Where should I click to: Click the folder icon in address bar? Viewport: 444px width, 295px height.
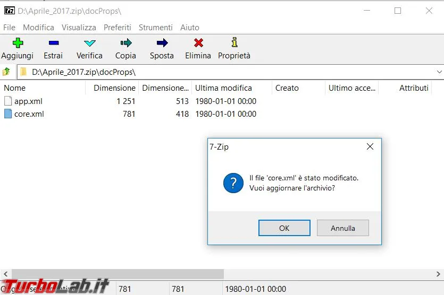(23, 72)
